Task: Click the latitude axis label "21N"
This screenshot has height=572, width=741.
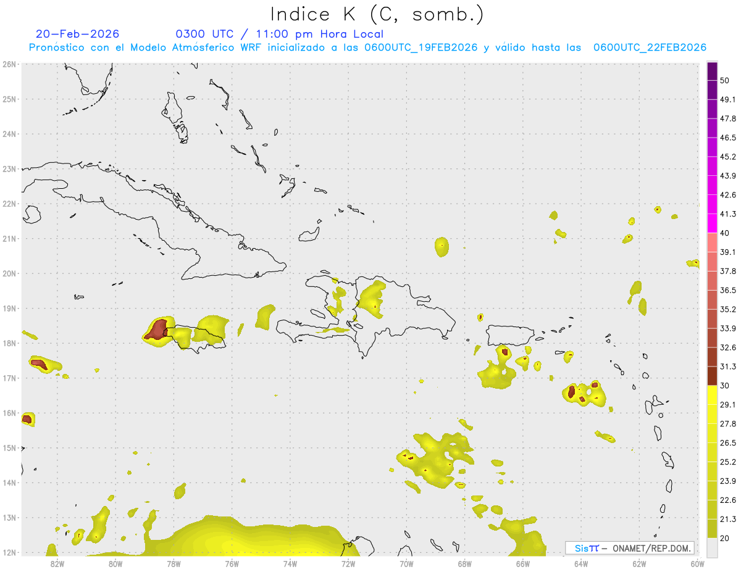Action: coord(9,238)
